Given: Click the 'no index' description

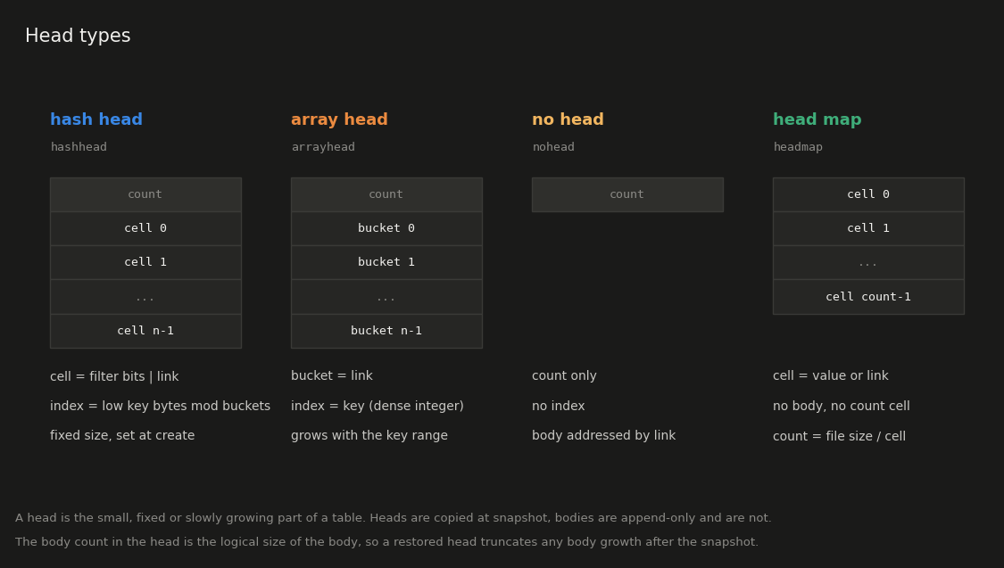Looking at the screenshot, I should click(559, 407).
